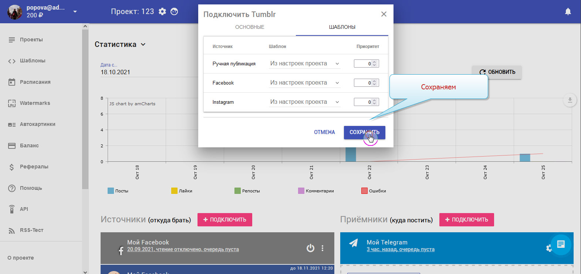
Task: Open template dropdown for Ручная публикация
Action: (x=304, y=64)
